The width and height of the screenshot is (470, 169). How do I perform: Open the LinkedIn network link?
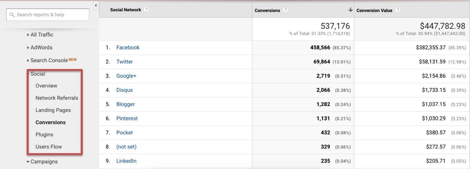126,161
